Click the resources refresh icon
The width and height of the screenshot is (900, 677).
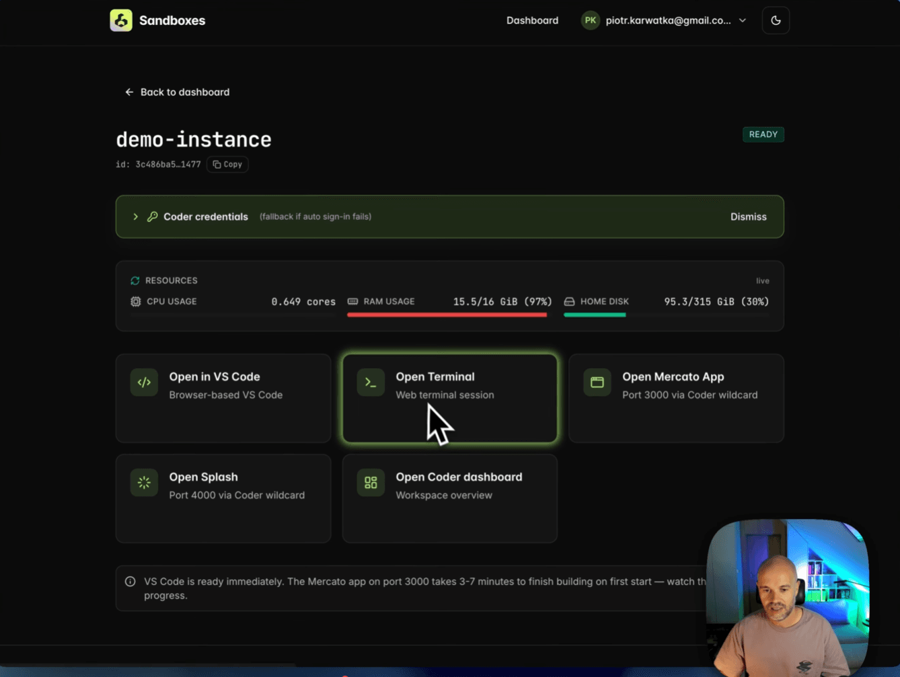click(x=135, y=280)
